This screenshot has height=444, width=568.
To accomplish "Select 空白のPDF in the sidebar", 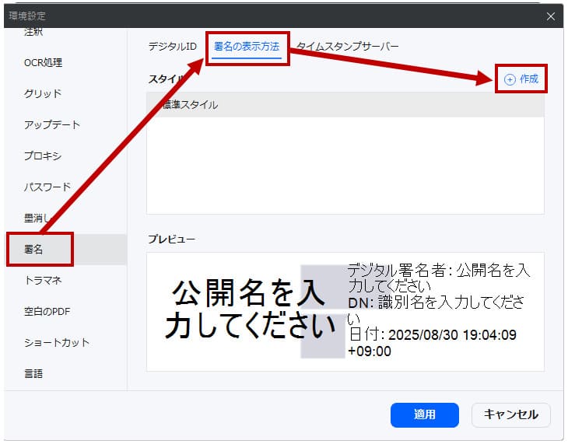I will coord(47,311).
